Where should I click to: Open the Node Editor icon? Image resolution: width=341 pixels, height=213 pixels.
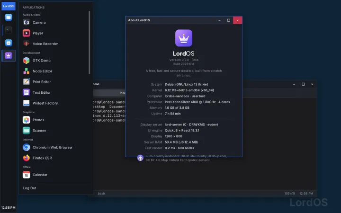tap(27, 71)
